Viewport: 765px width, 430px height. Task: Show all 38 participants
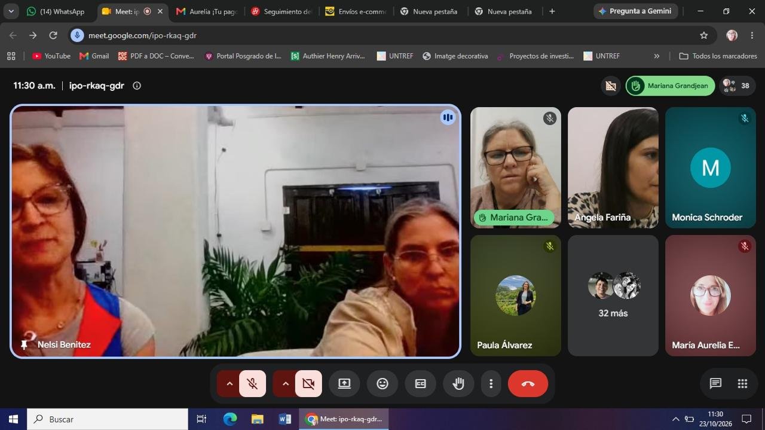click(x=738, y=86)
